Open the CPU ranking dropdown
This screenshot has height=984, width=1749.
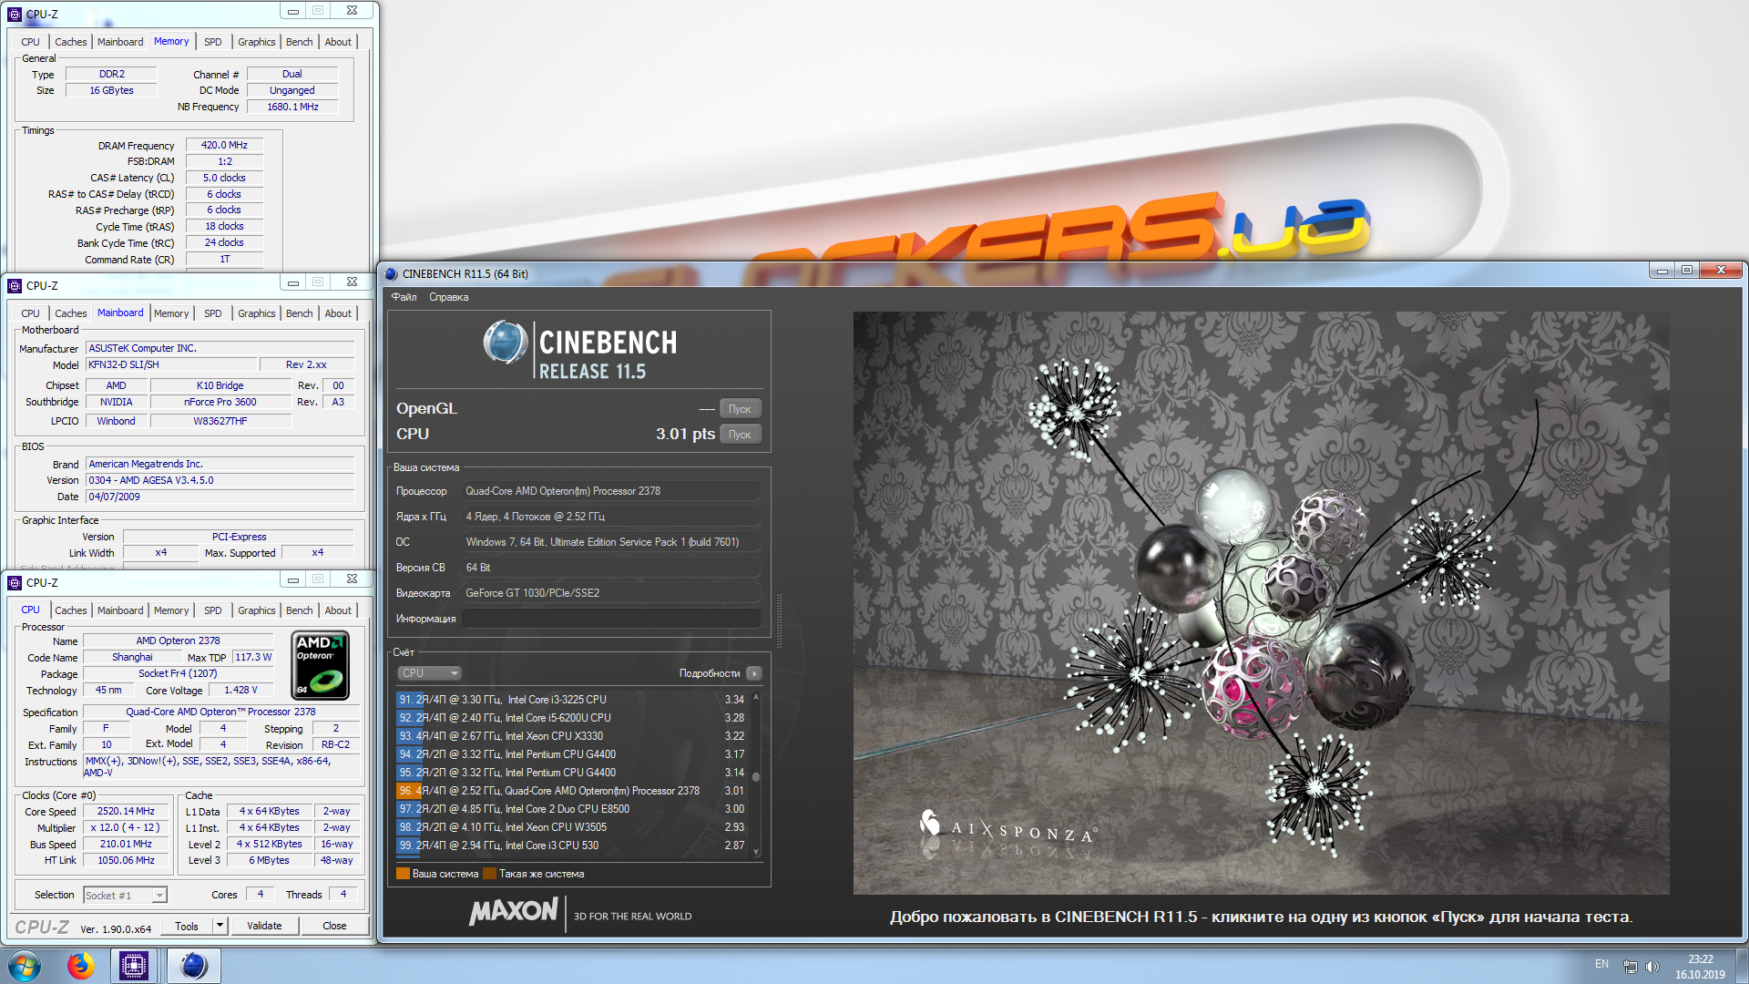[429, 673]
